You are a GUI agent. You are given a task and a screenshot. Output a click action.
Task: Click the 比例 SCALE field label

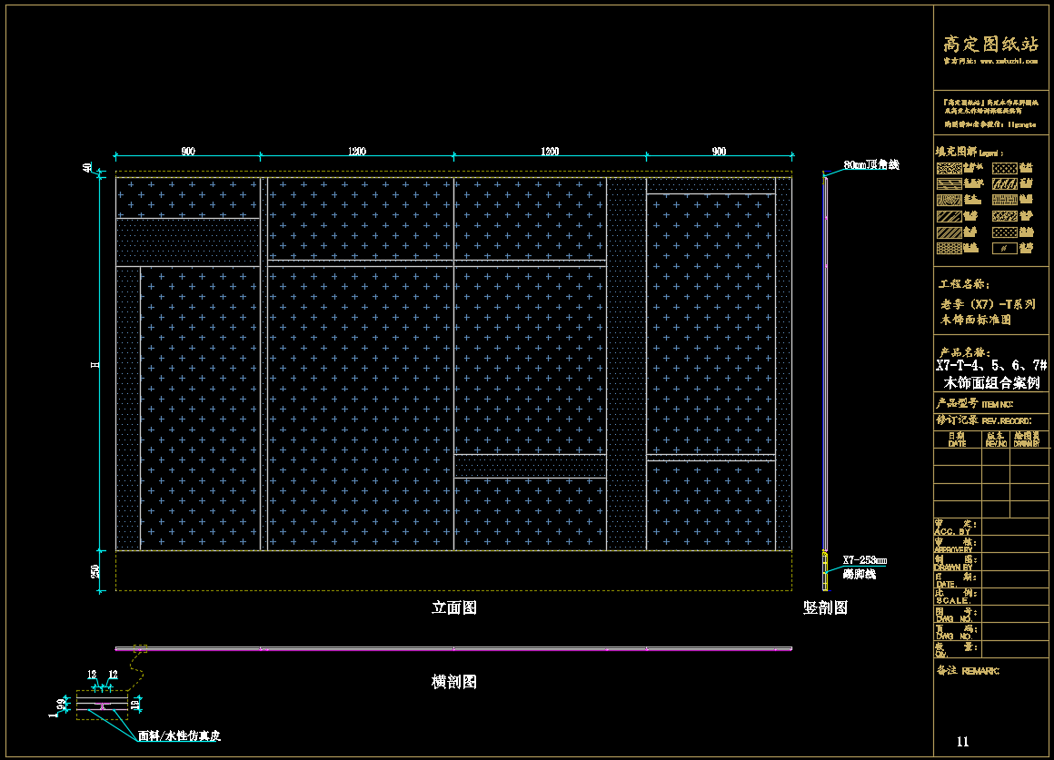click(x=953, y=596)
